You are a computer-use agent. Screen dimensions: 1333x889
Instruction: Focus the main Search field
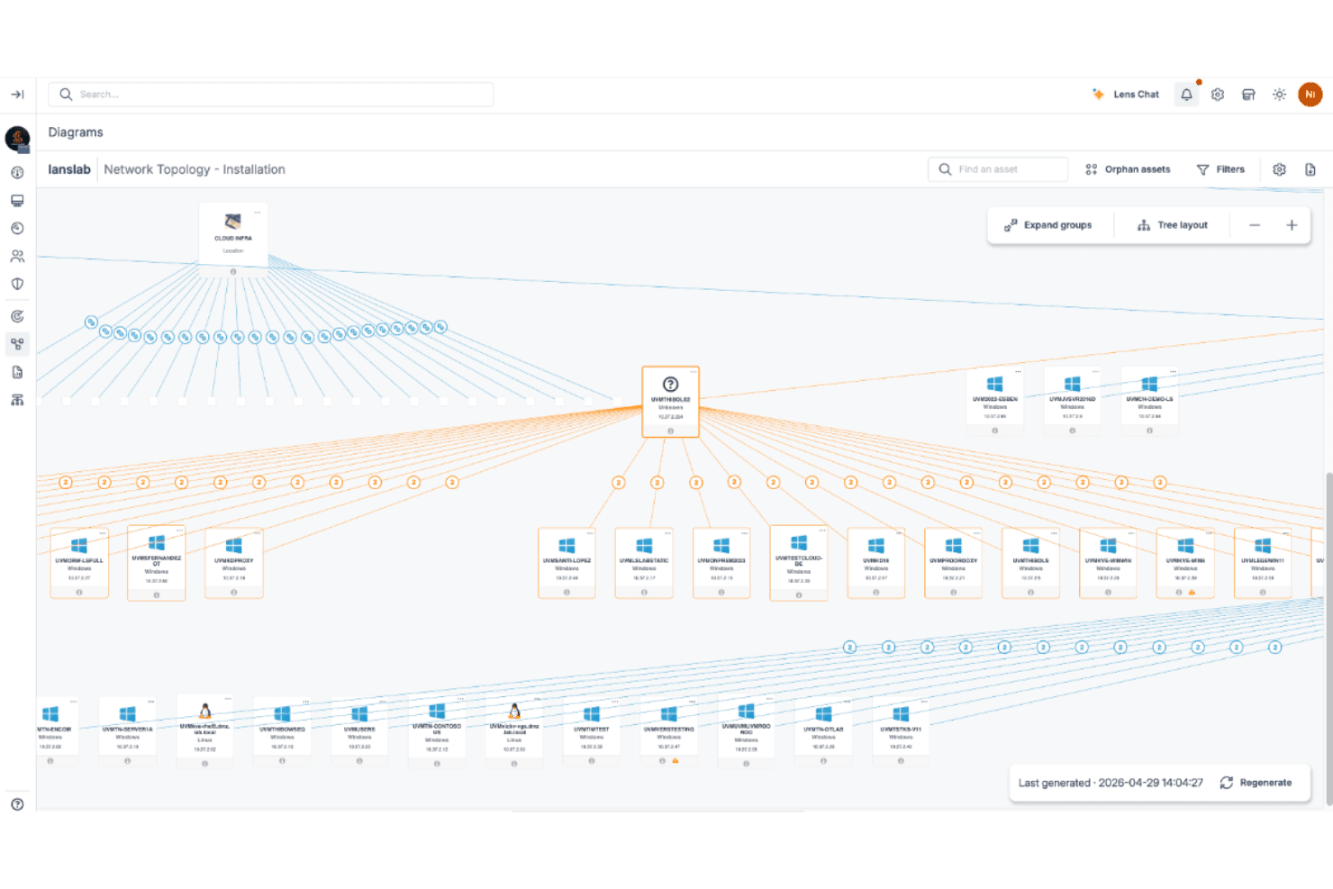pos(271,95)
